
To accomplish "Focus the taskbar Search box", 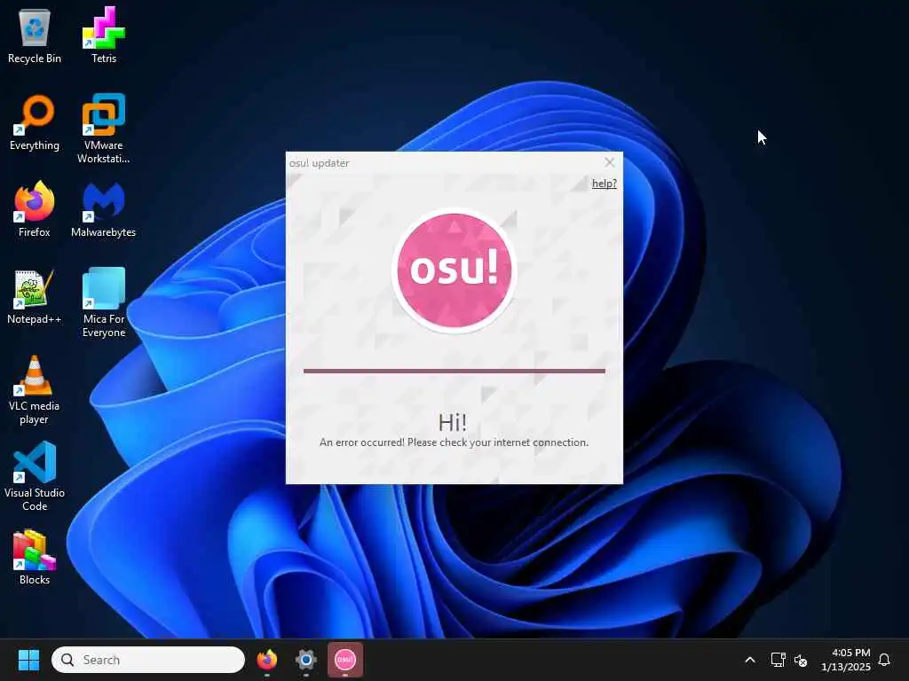I will click(x=148, y=660).
